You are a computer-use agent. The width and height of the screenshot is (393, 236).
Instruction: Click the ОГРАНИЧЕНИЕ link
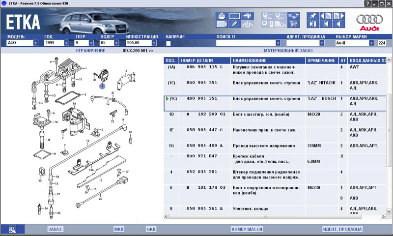pos(90,51)
